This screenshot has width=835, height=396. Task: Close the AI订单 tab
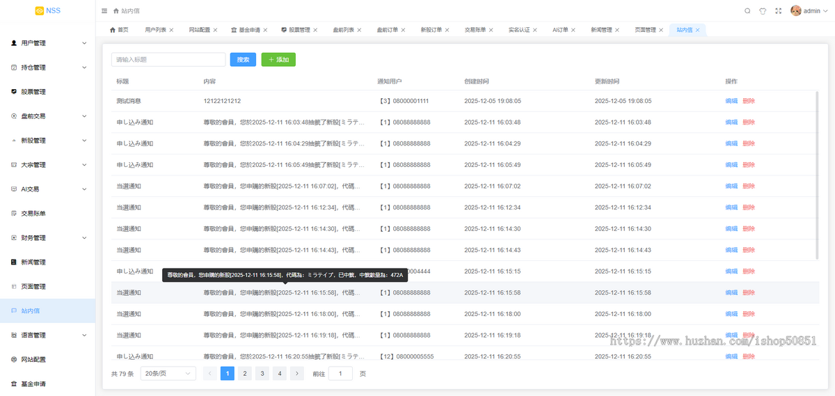pos(574,30)
